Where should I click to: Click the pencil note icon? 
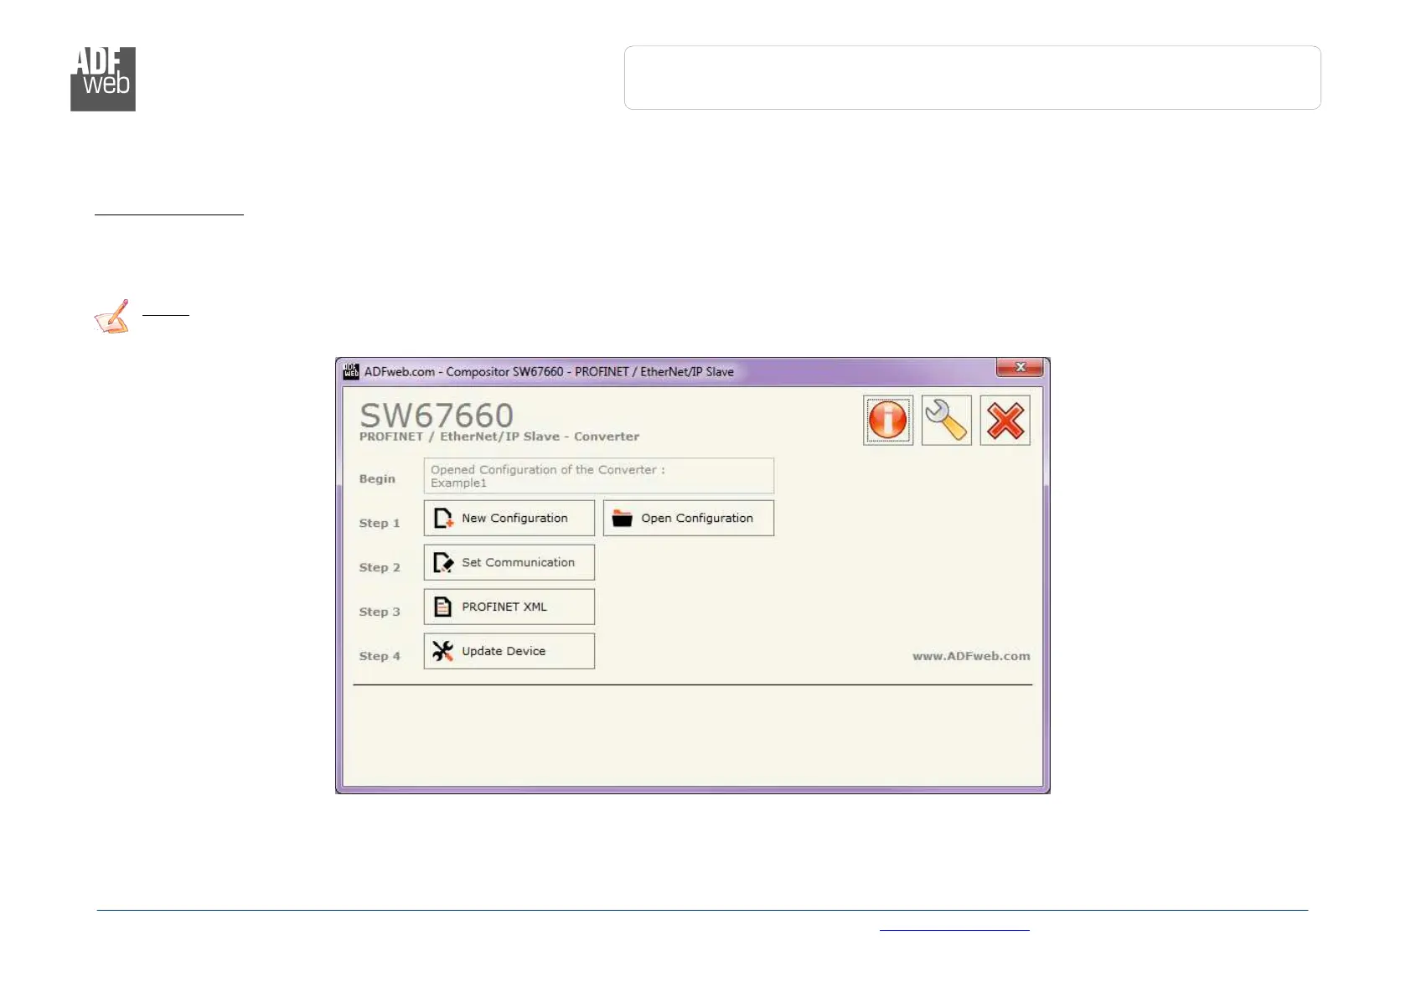[112, 317]
